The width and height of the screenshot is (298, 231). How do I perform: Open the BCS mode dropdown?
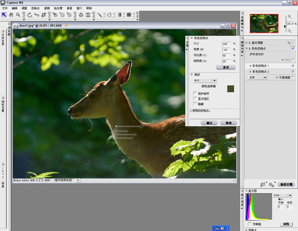click(x=215, y=80)
